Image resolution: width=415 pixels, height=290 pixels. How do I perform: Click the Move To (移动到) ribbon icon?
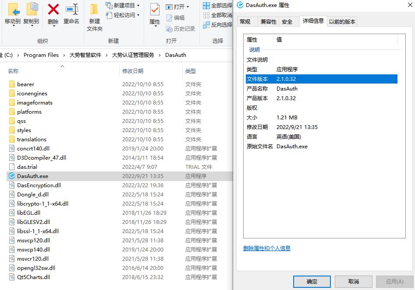[x=14, y=10]
